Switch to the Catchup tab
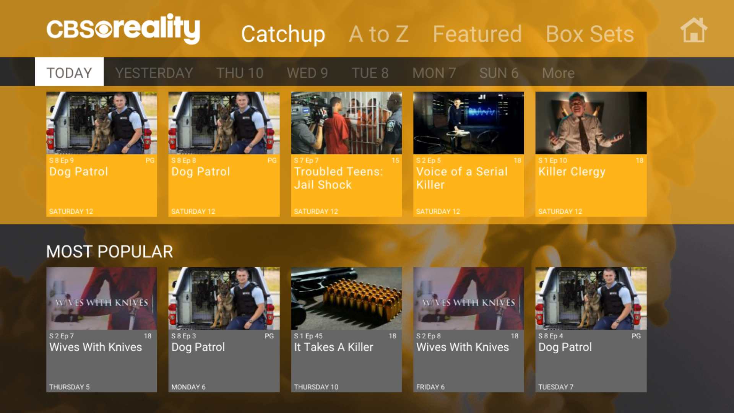The image size is (734, 413). pos(283,34)
